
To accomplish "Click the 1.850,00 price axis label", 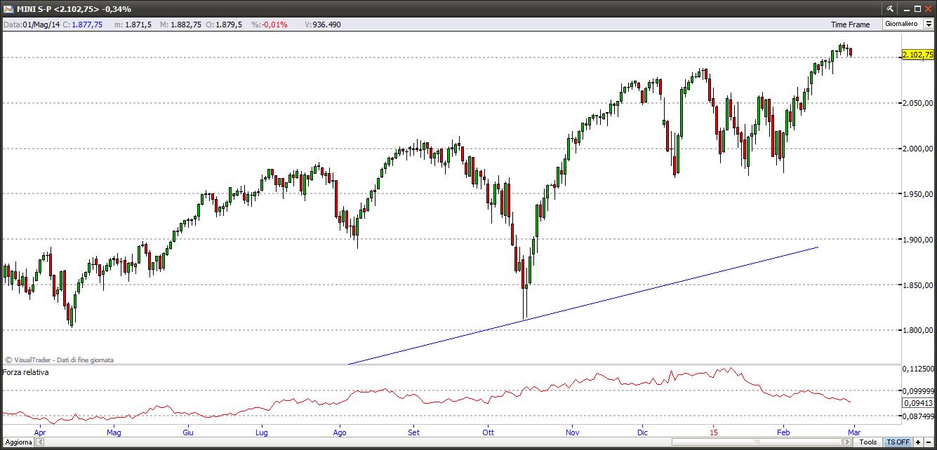I will coord(918,285).
